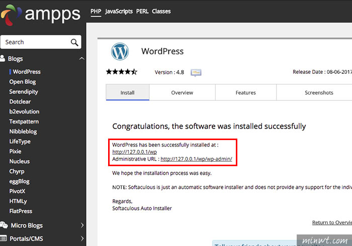Click the WordPress logo icon
Screen dimensions: 352x246
120,52
